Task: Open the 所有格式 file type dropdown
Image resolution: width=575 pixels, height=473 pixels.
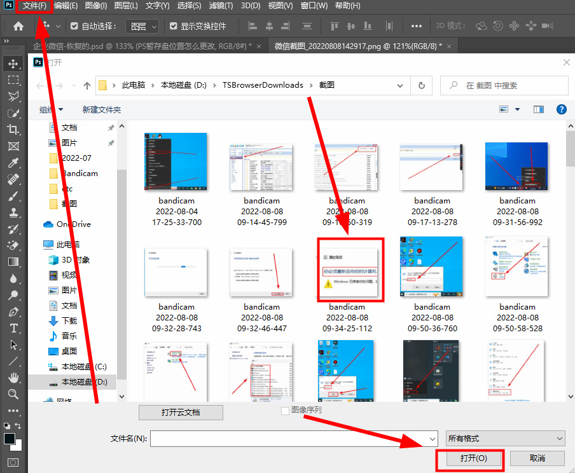Action: pos(506,438)
